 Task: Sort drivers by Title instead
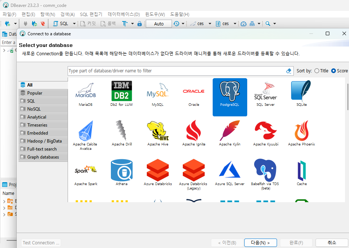coord(316,71)
